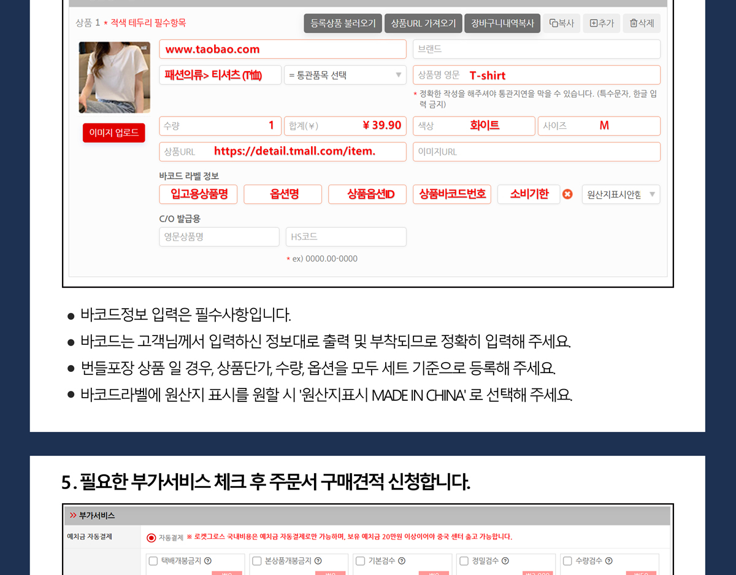This screenshot has height=575, width=736.
Task: Click the 상품URL 가져오기 button
Action: point(423,23)
